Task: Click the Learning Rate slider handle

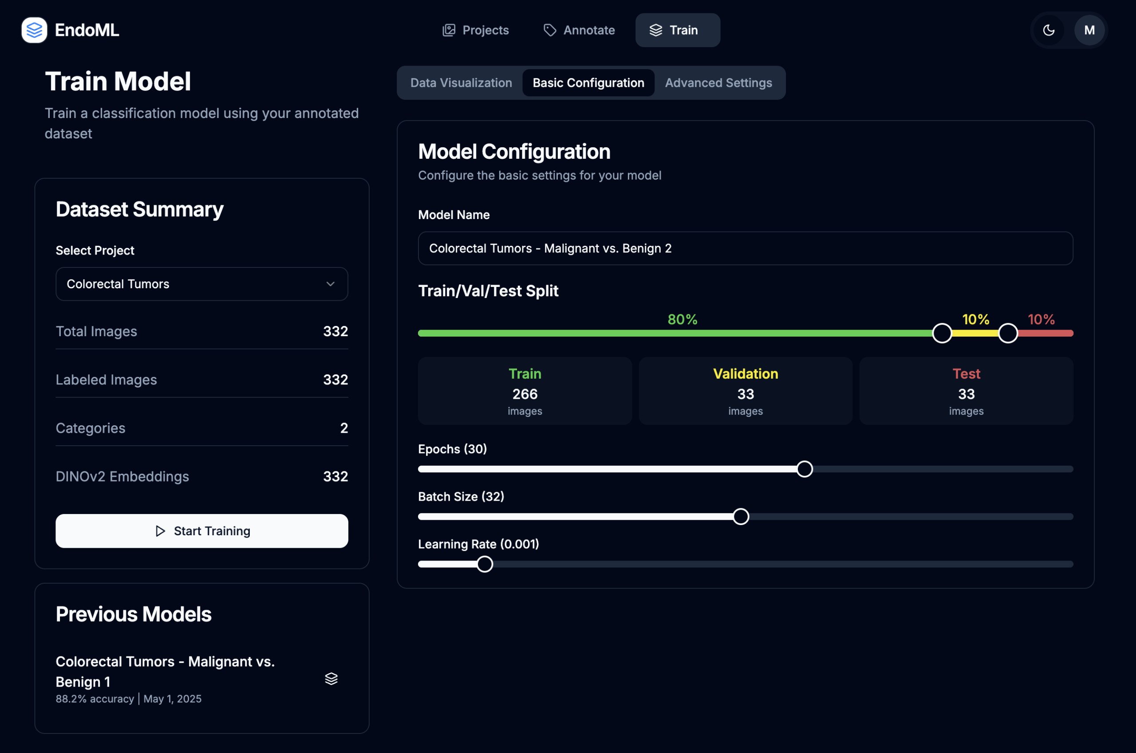Action: tap(485, 564)
